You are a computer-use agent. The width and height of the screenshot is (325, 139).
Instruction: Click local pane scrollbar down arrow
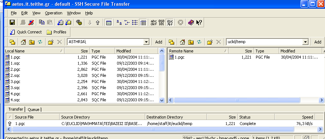coord(162,100)
